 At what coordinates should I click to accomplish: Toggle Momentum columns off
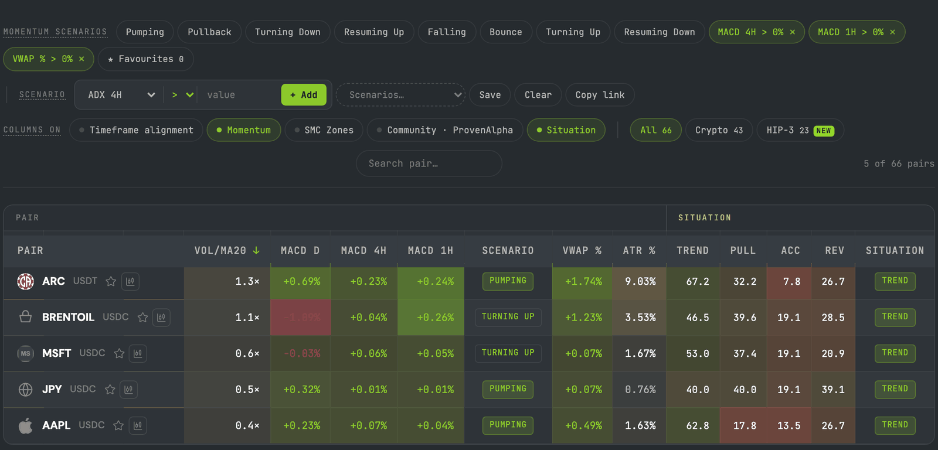[244, 130]
